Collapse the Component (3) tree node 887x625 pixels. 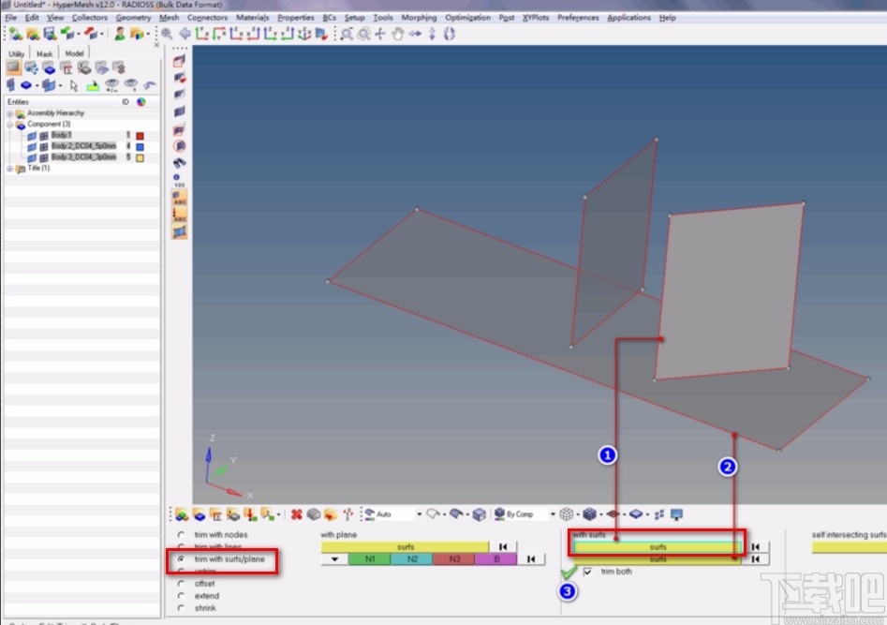9,124
